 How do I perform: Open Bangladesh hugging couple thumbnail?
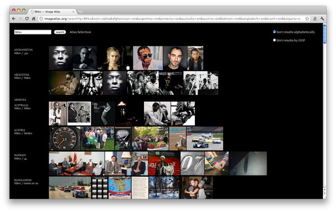pos(197,188)
